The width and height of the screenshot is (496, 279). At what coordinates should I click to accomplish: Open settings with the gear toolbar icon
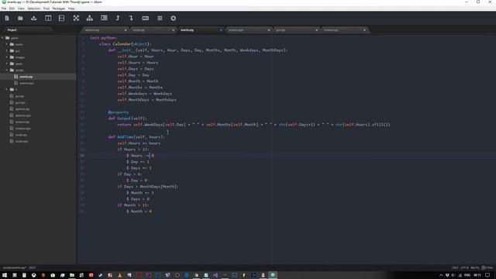174,19
